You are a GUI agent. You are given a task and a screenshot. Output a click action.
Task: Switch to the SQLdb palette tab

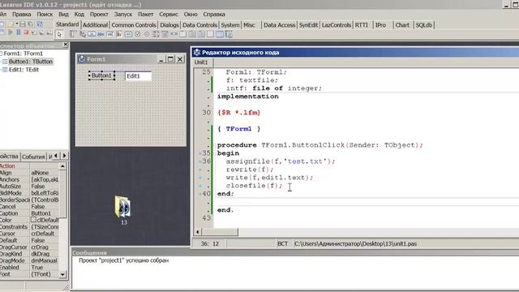coord(423,25)
